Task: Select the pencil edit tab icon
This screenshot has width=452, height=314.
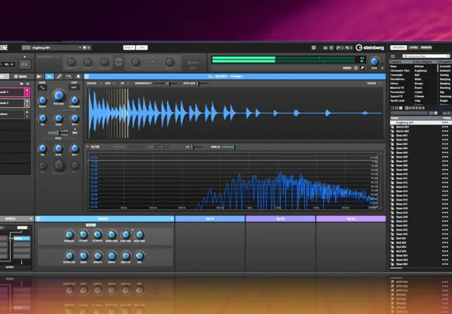Action: coord(59,77)
